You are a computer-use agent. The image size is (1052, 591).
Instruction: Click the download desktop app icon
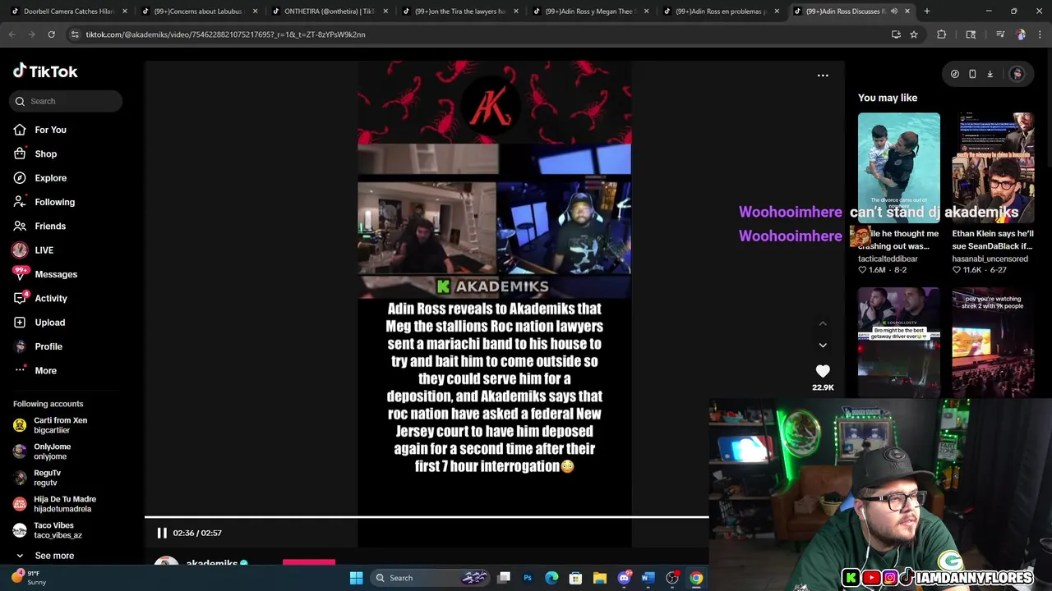(x=990, y=74)
